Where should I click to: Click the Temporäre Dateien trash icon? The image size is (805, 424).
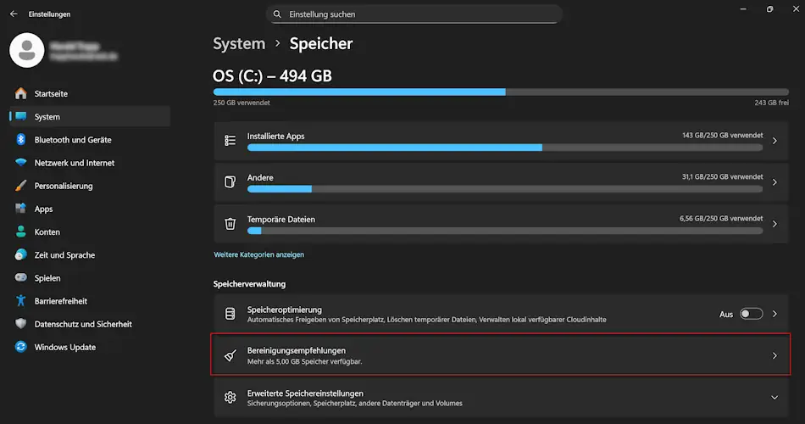click(230, 224)
